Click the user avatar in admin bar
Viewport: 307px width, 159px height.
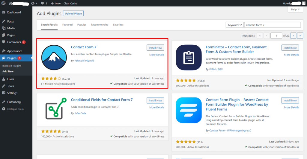tap(304, 3)
